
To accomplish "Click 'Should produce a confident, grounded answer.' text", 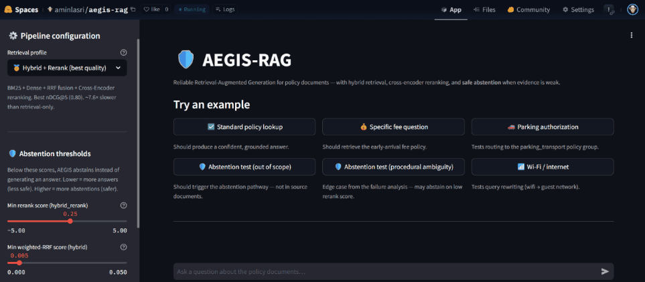I will tap(230, 147).
